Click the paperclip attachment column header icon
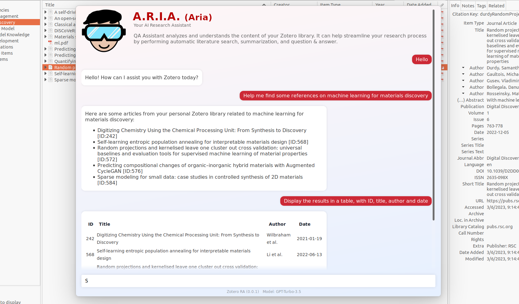Viewport: 519px width, 304px height. coord(442,5)
